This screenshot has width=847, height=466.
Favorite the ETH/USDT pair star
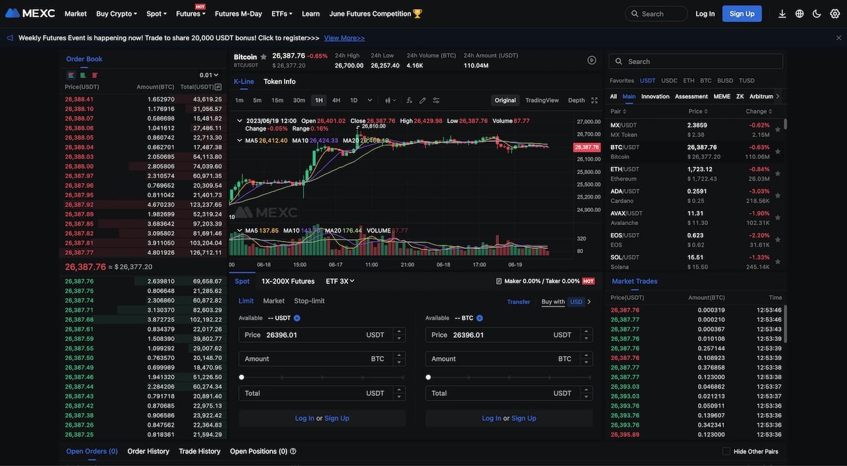(778, 173)
